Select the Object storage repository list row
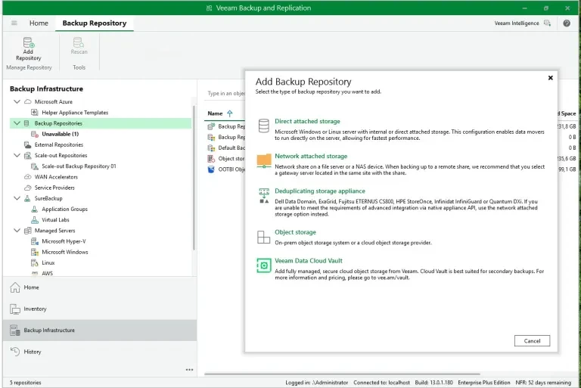This screenshot has height=388, width=581. (x=226, y=158)
